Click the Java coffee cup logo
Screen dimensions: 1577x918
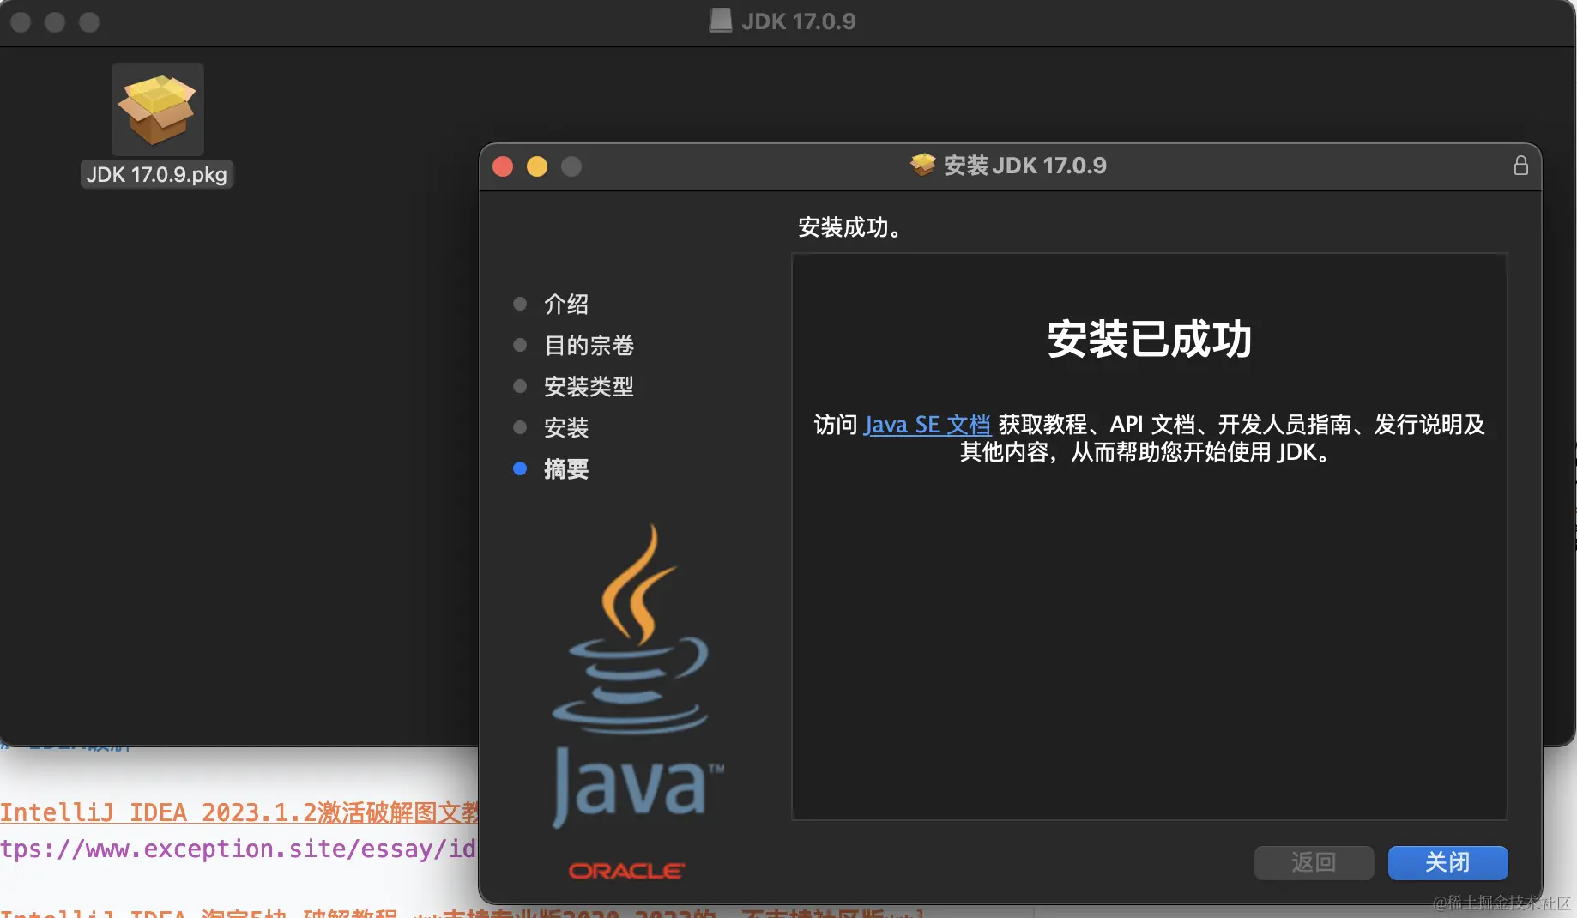[637, 675]
